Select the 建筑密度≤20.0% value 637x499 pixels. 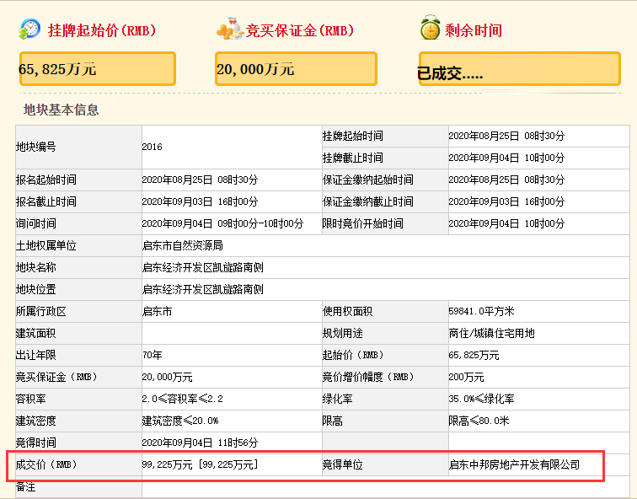pos(180,421)
